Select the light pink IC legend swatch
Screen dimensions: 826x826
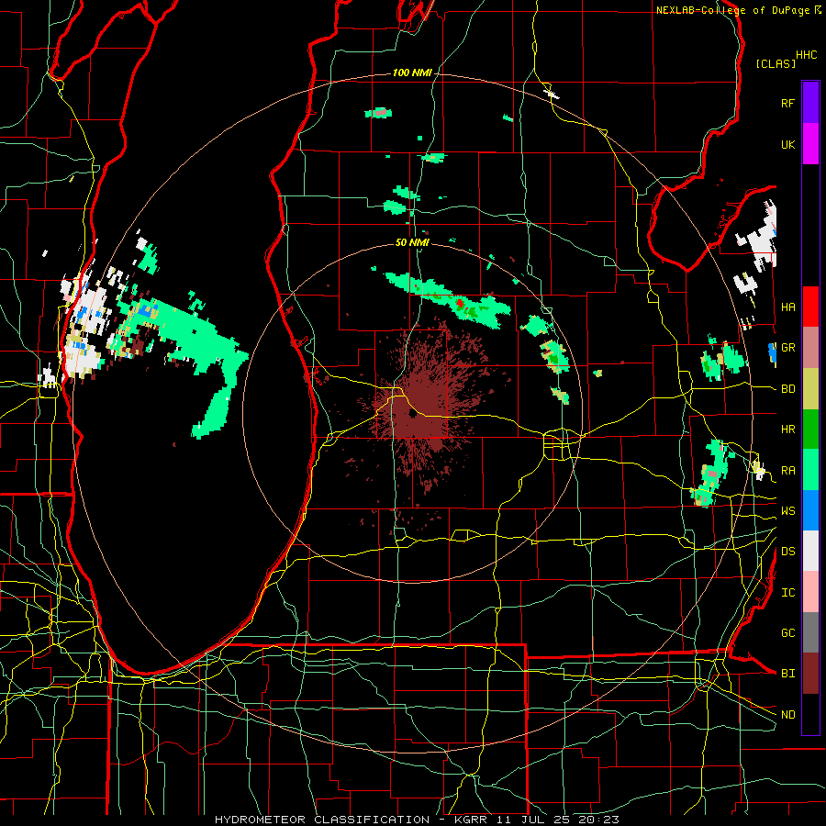[810, 592]
